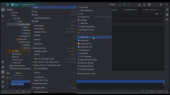Select Dockerfile in New submenu
This screenshot has height=95, width=170.
pos(94,53)
